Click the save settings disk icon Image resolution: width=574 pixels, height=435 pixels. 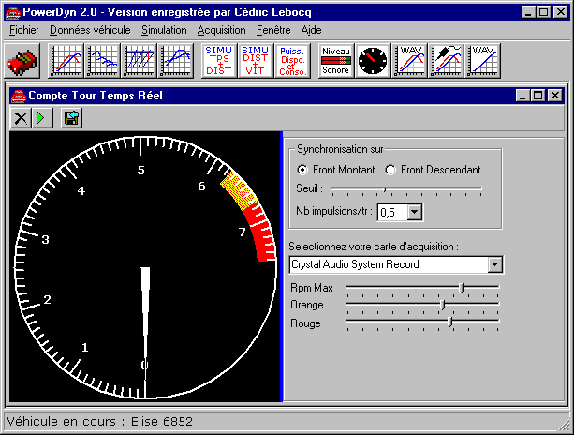[x=71, y=117]
